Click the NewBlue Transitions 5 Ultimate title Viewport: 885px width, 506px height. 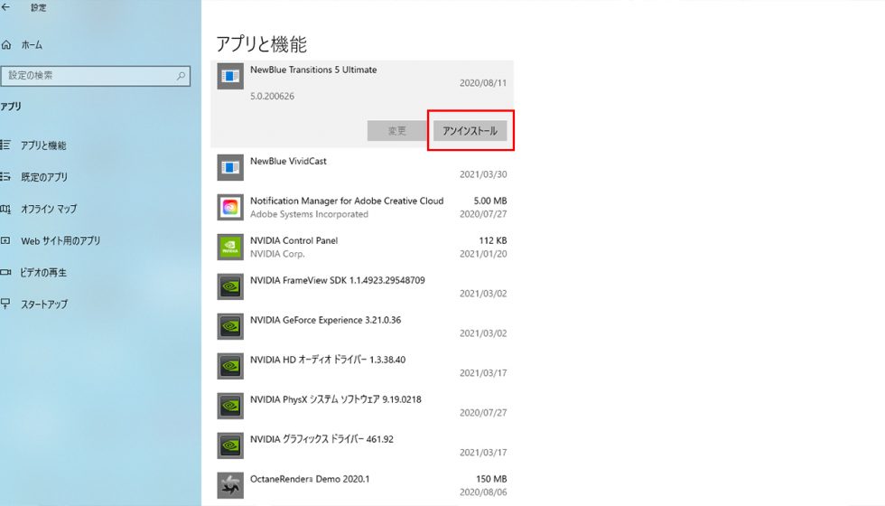(x=313, y=70)
